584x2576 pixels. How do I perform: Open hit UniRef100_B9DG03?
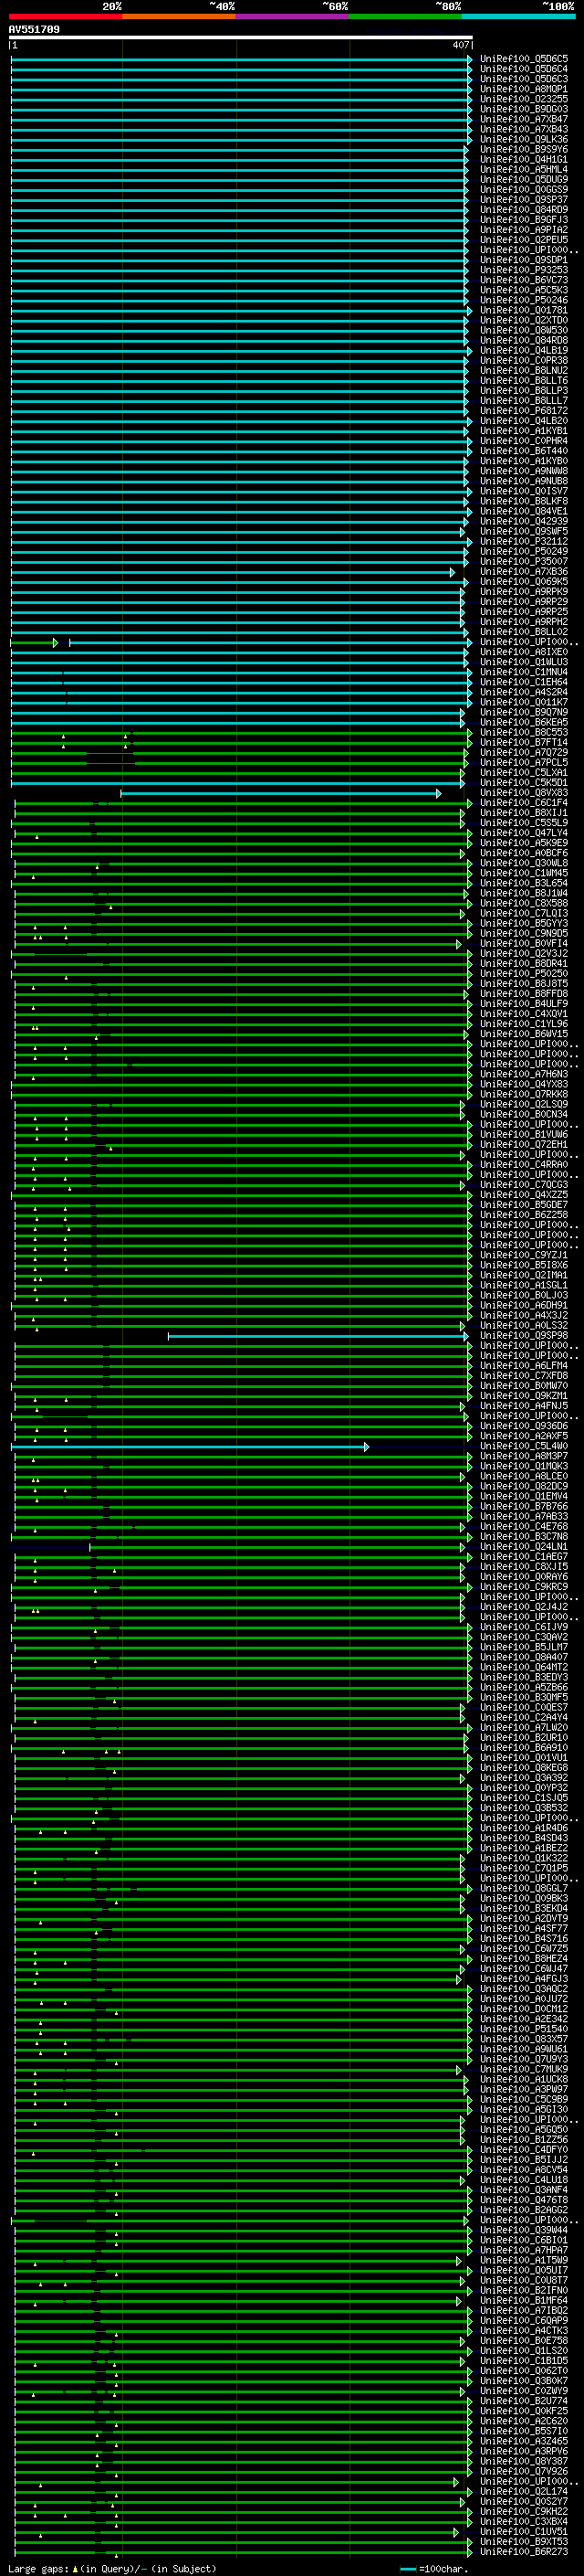pyautogui.click(x=524, y=109)
